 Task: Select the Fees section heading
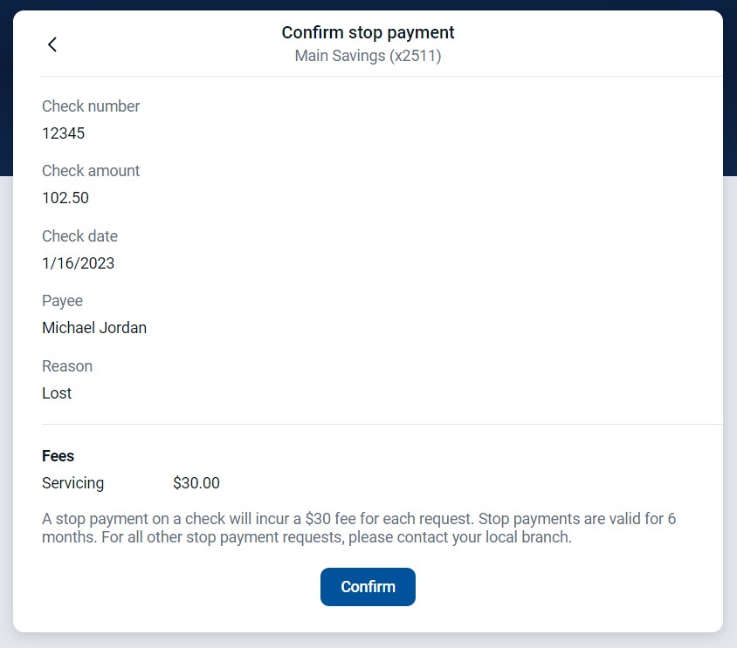(59, 455)
